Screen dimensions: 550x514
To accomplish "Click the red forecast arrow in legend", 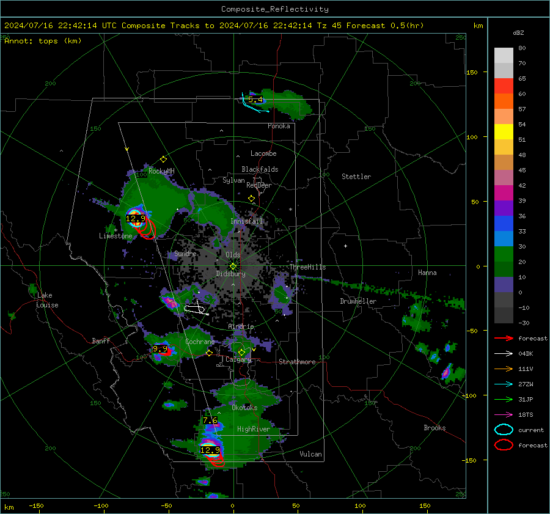I will [504, 338].
